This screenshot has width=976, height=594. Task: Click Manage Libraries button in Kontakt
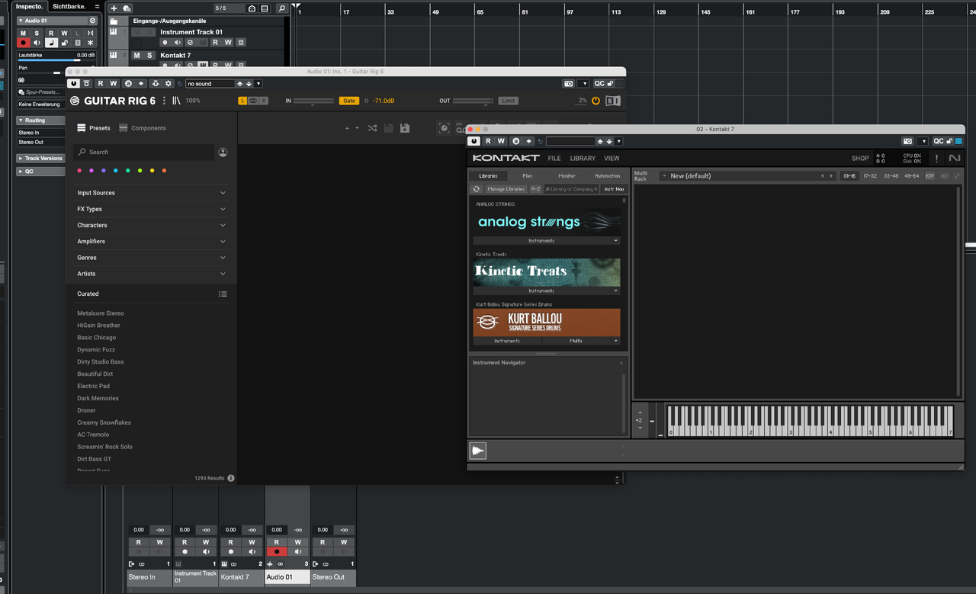pos(506,188)
